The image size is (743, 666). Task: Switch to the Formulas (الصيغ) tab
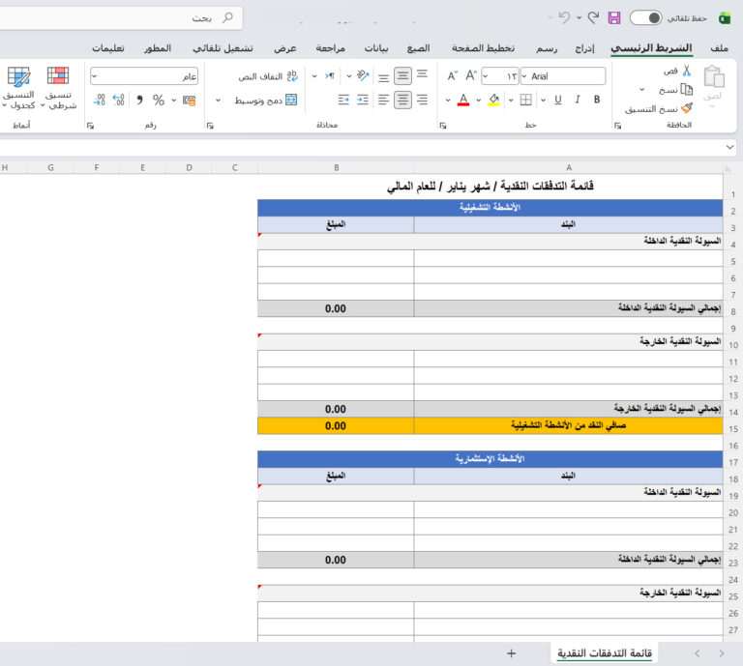pyautogui.click(x=418, y=48)
